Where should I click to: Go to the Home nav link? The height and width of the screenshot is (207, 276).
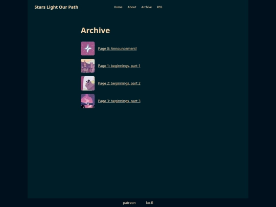(118, 7)
